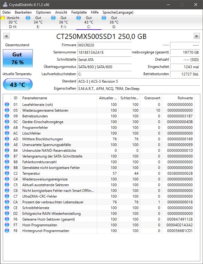The image size is (203, 264).
Task: Click status orb for Hintergrund-Programmseiten row
Action: tap(7, 231)
